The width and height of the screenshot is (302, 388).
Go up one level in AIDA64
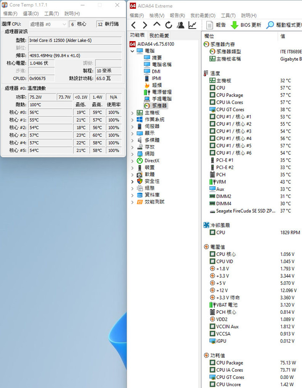[x=157, y=24]
